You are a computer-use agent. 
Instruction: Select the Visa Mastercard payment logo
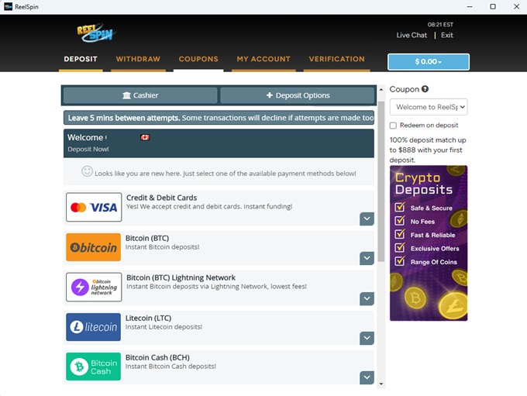[x=94, y=208]
